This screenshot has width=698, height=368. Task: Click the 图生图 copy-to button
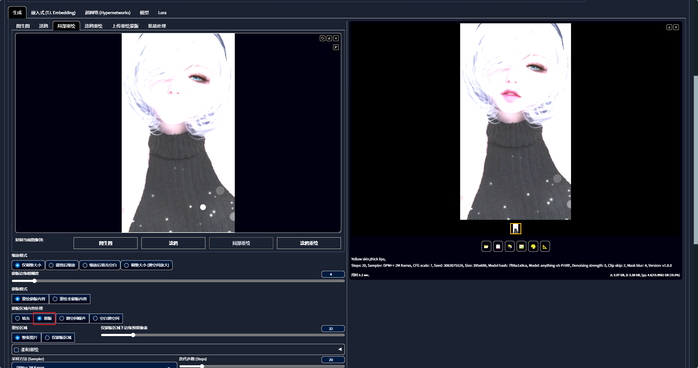[106, 243]
